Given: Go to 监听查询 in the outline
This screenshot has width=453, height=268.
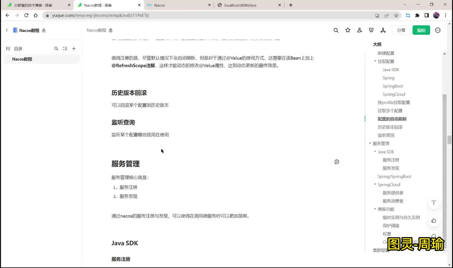Looking at the screenshot, I should [x=386, y=135].
